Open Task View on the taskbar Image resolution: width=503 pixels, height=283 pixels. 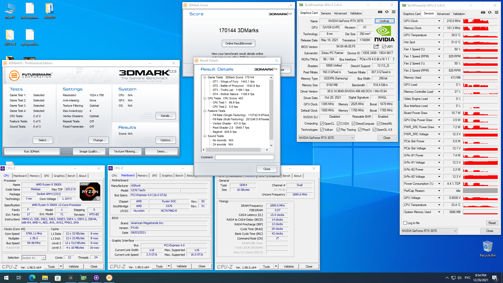(x=19, y=278)
